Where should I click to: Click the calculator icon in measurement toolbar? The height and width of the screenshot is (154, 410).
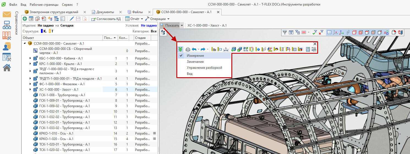(308, 49)
